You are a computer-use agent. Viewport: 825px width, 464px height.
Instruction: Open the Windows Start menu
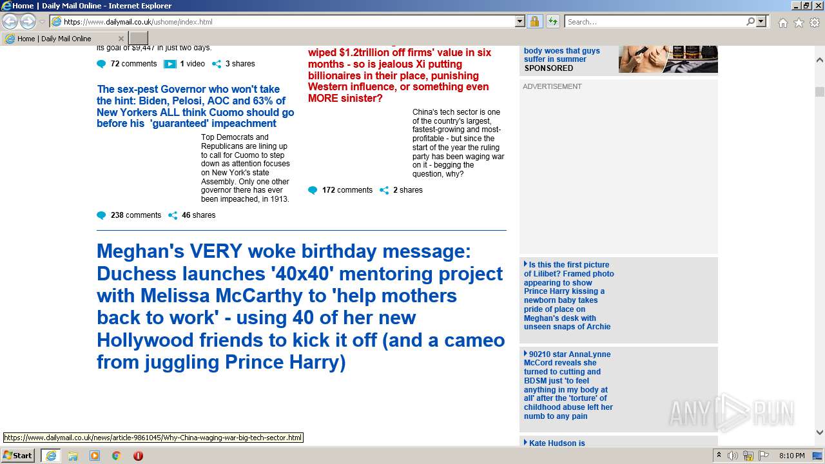pos(18,456)
